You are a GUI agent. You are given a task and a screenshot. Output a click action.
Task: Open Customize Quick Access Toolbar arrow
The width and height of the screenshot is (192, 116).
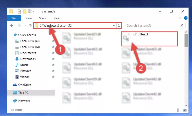tap(37, 12)
